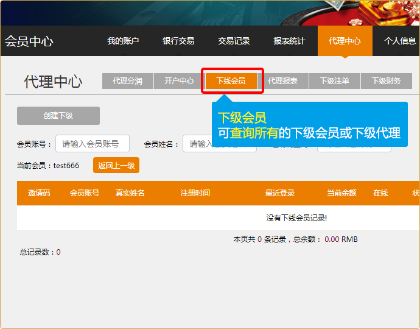Click the 最近登录 column header
Screen dimensions: 420x329
click(279, 193)
